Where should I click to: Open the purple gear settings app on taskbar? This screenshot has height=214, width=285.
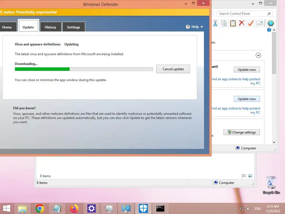click(91, 208)
